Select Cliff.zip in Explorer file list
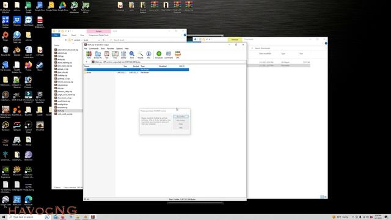 (59, 56)
